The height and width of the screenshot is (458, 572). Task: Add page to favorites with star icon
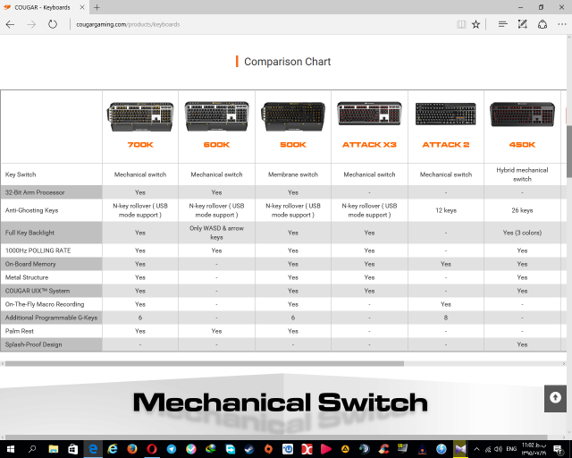coord(476,24)
